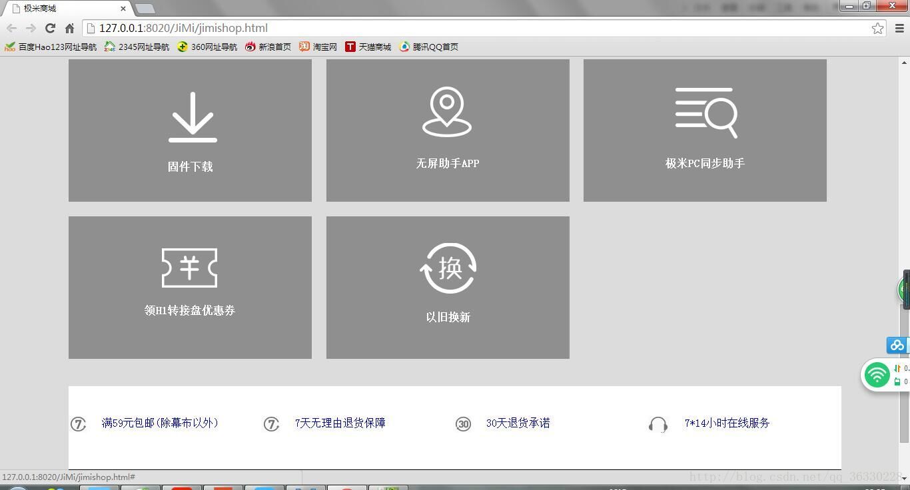
Task: Go to the browser home page
Action: (69, 28)
